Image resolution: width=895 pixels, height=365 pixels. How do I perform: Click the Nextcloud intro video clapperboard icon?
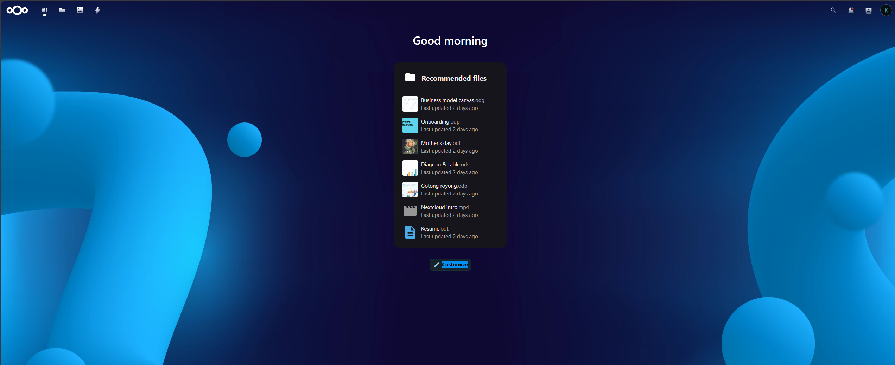[x=410, y=211]
